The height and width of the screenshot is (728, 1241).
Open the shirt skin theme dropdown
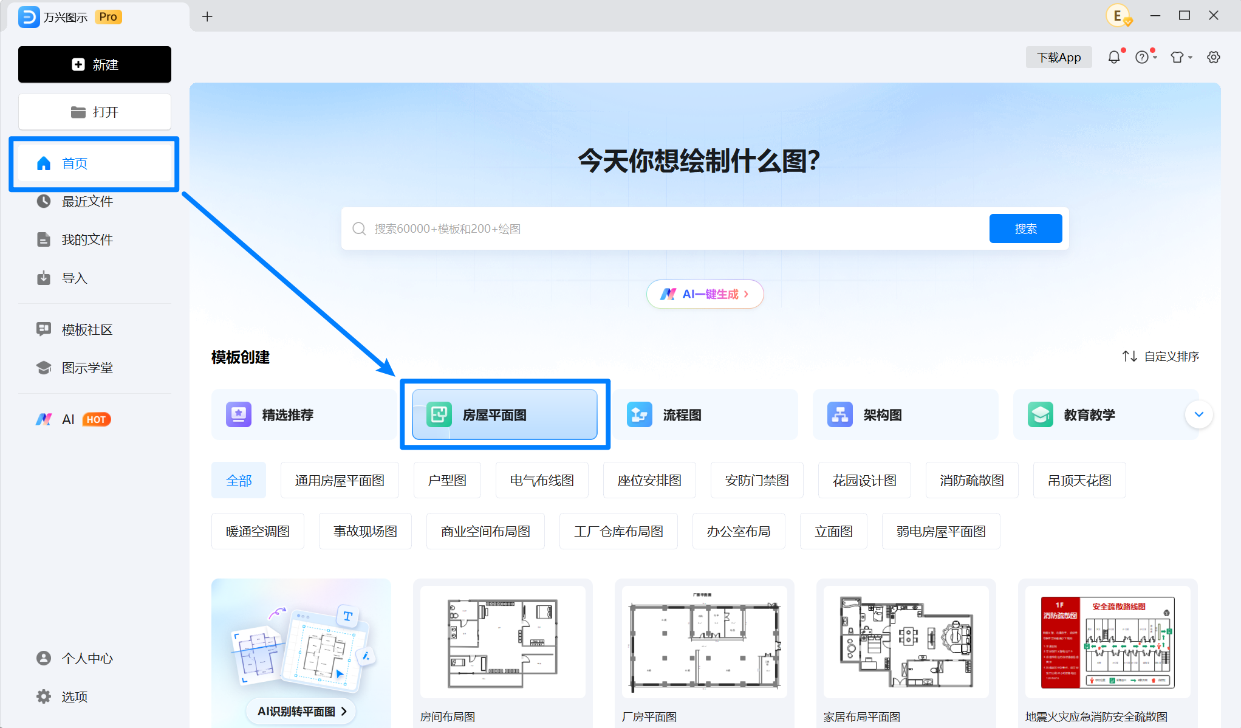1181,57
